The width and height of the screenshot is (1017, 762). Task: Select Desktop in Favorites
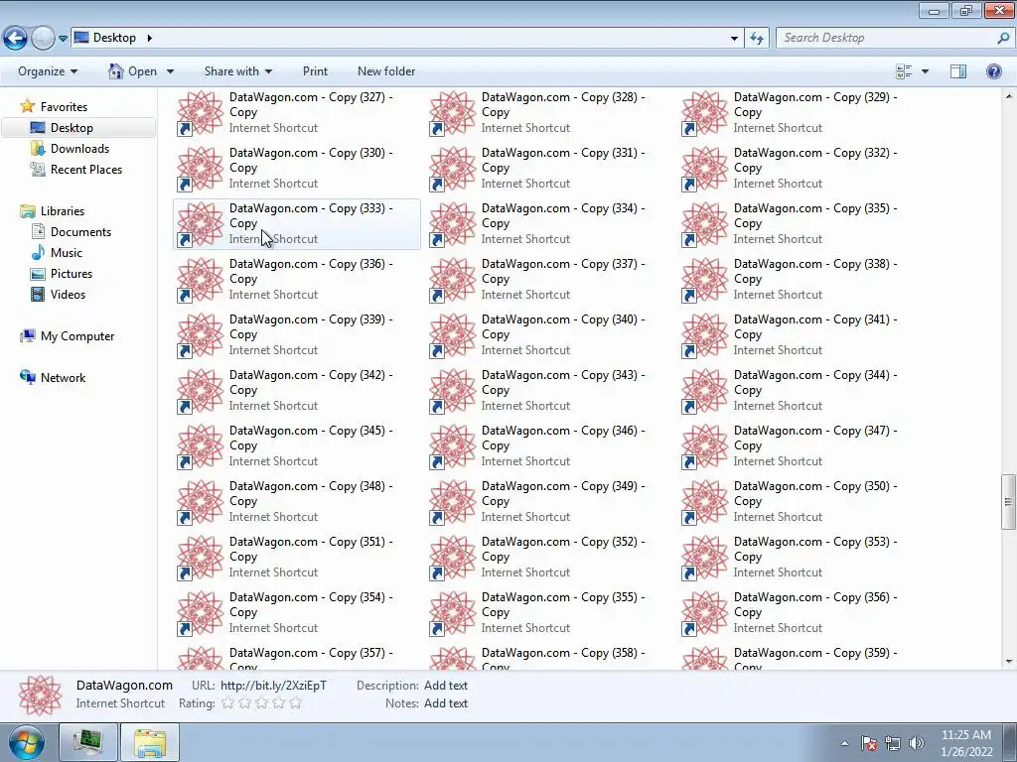(72, 128)
